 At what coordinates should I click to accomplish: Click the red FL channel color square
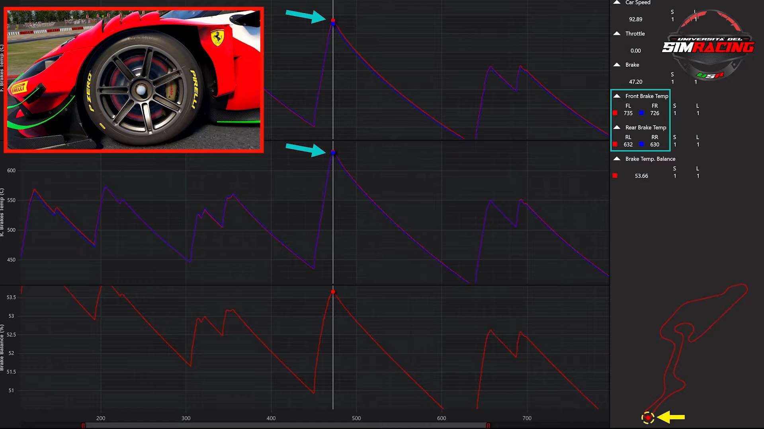(x=615, y=113)
